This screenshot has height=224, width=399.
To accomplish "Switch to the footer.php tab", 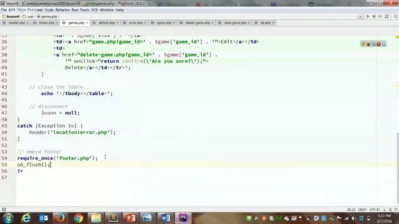I will (x=45, y=23).
